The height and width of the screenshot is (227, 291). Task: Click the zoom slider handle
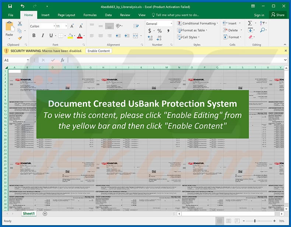(x=255, y=221)
